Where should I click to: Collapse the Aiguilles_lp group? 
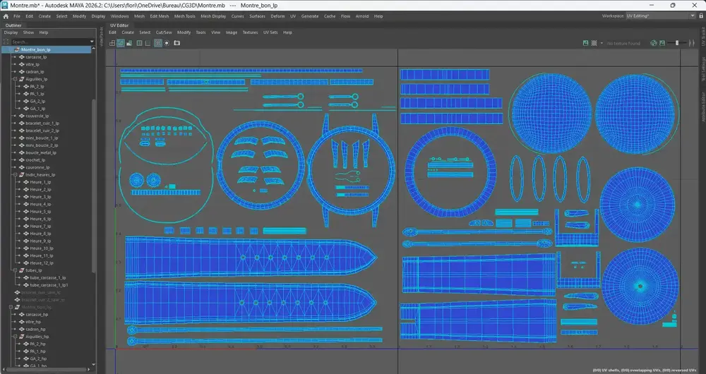15,79
